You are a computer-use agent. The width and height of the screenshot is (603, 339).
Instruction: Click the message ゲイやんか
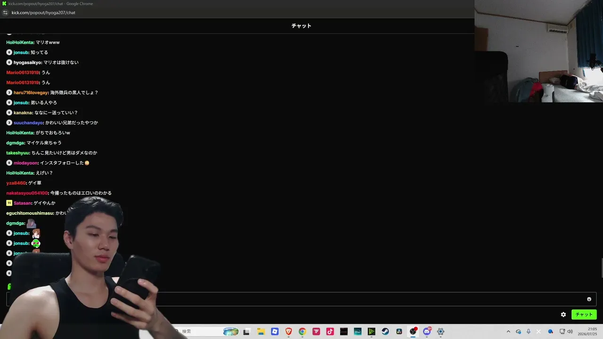[44, 203]
